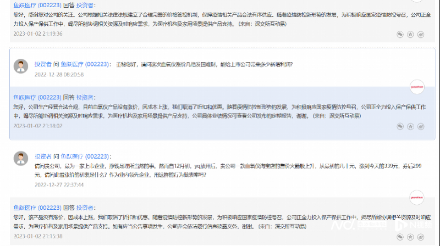Click timestamp 2023-01-02 21:19:36
The height and width of the screenshot is (246, 440).
tap(38, 33)
